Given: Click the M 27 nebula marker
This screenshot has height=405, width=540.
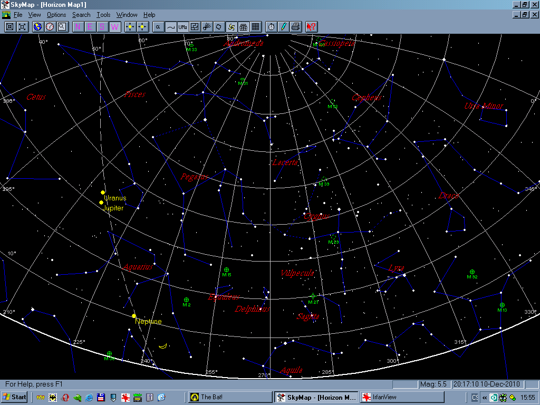Looking at the screenshot, I should point(313,296).
